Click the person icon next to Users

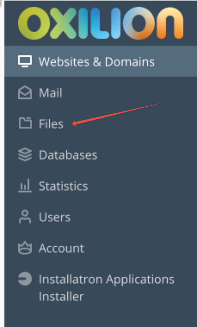25,217
